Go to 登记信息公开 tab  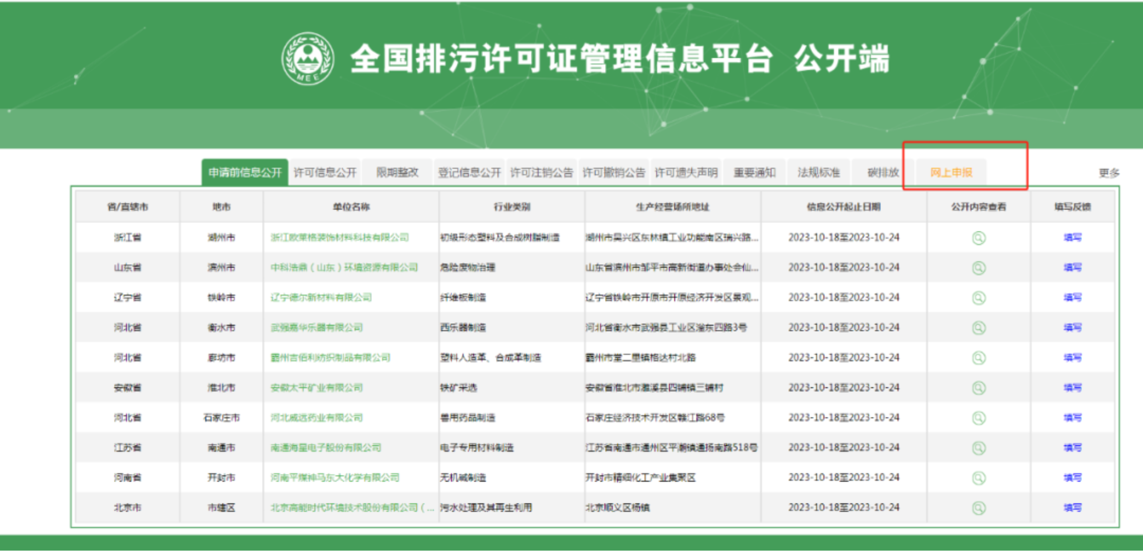coord(470,173)
